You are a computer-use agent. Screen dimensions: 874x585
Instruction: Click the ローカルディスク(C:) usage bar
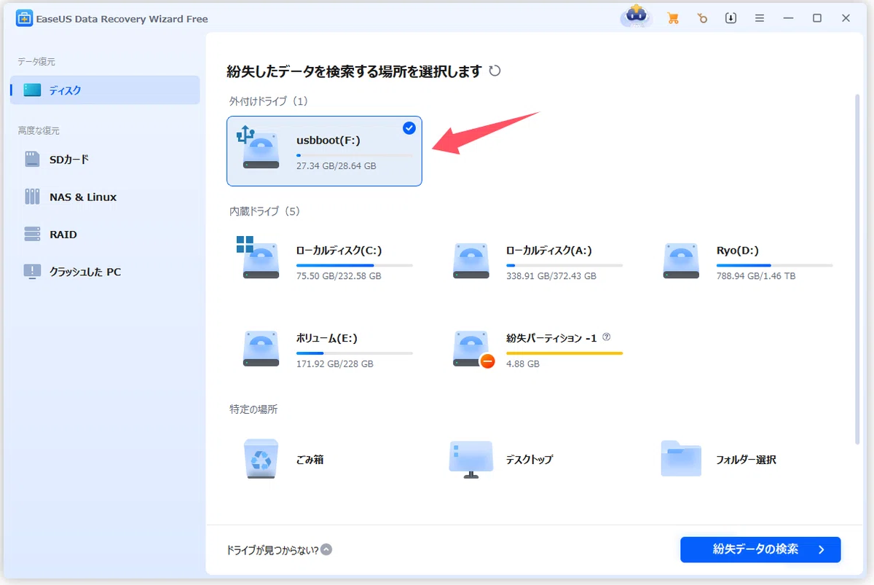click(x=354, y=265)
